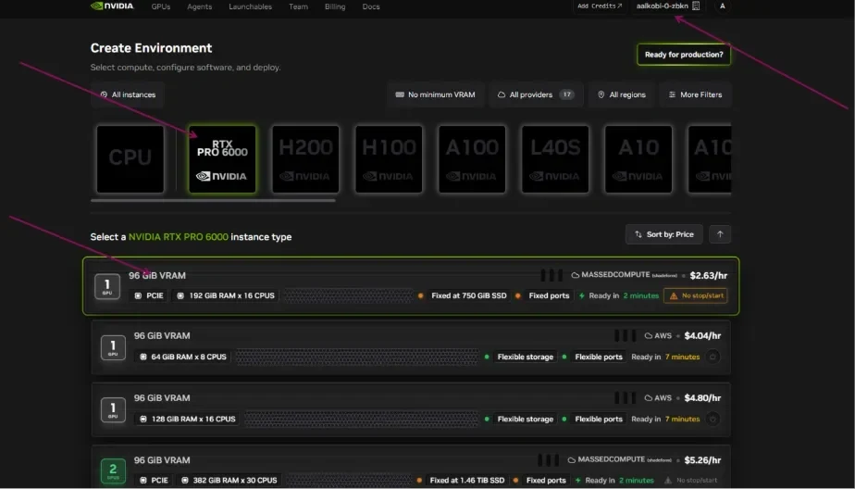
Task: Select the L40S GPU card
Action: coord(555,158)
